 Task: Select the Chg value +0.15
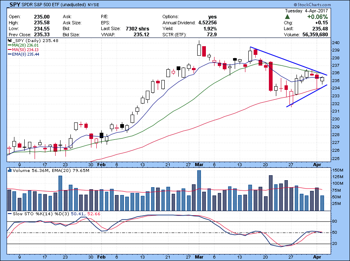[x=322, y=23]
